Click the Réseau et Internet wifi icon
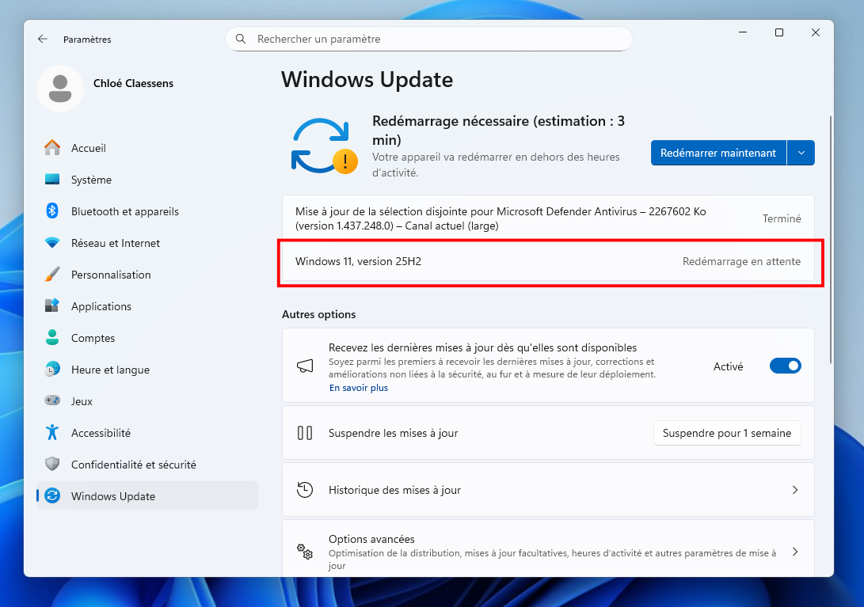The height and width of the screenshot is (607, 864). (52, 243)
